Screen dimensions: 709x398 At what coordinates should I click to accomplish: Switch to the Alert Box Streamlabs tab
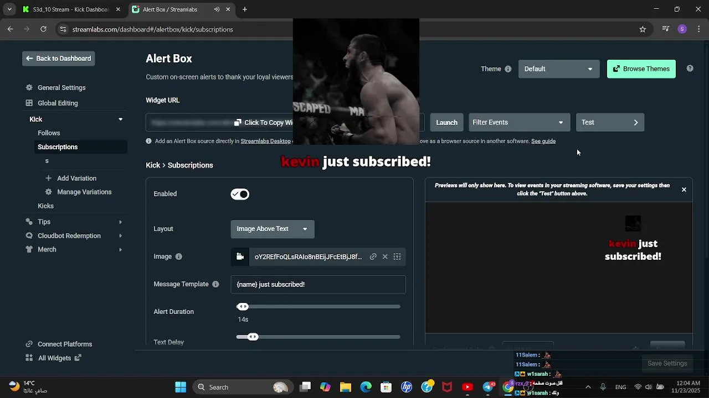tap(181, 9)
